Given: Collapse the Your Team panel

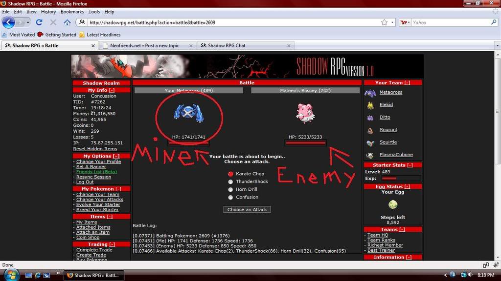Looking at the screenshot, I should tap(407, 83).
